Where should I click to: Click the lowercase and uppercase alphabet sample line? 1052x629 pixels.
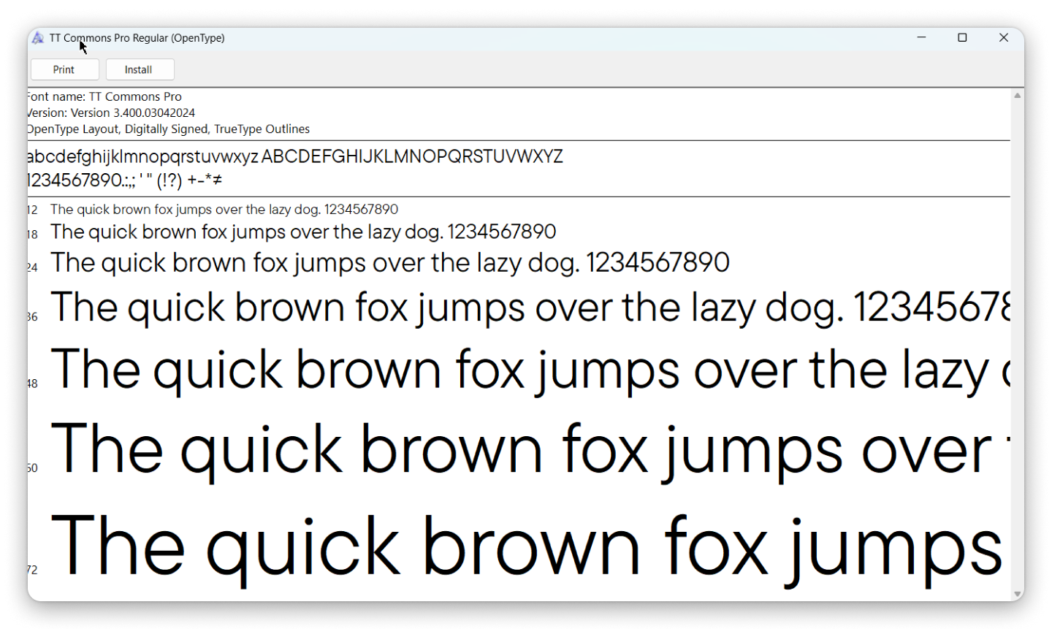pyautogui.click(x=295, y=157)
